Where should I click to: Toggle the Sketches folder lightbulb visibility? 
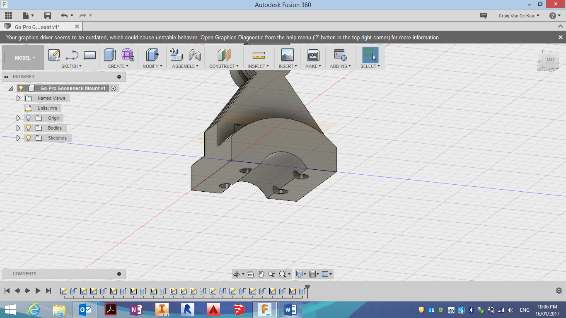point(29,138)
